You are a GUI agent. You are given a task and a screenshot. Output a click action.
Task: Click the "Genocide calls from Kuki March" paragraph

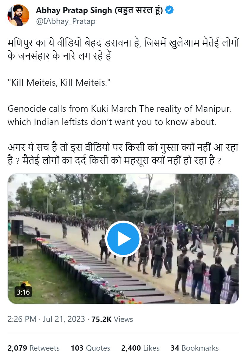point(119,115)
